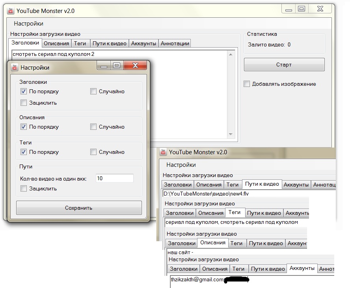
Task: Enable Добавлять изображение checkbox
Action: coord(247,84)
